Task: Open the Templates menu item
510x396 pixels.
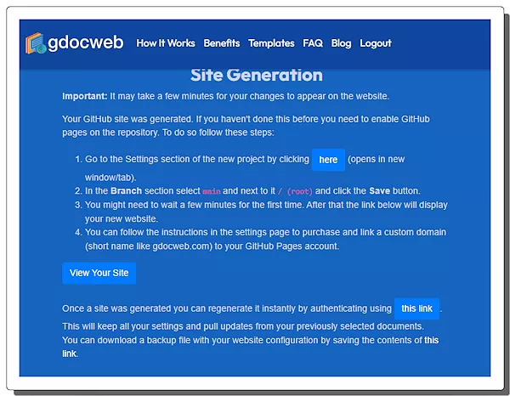Action: coord(271,43)
